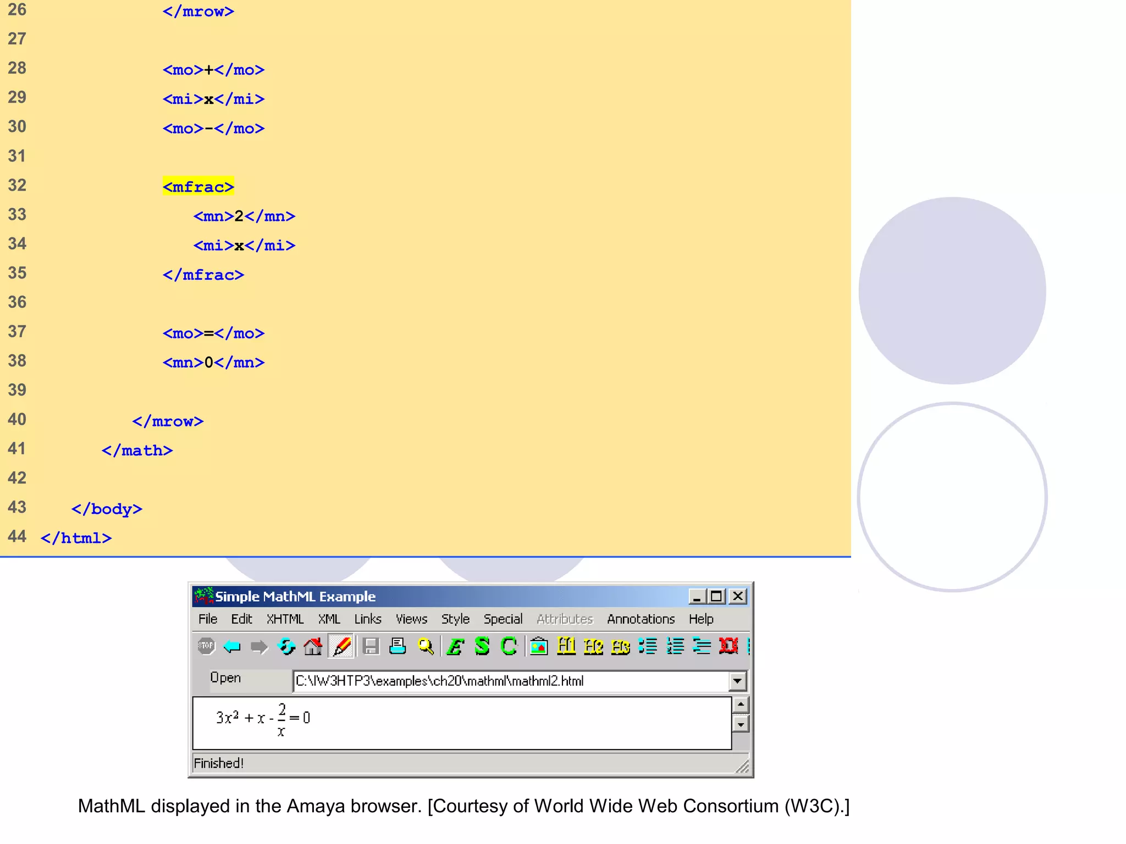The image size is (1126, 844).
Task: Open the Links menu
Action: (368, 619)
